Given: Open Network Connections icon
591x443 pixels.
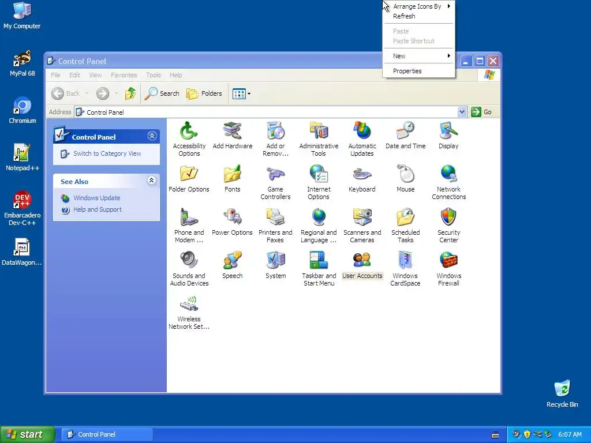Looking at the screenshot, I should pos(448,182).
